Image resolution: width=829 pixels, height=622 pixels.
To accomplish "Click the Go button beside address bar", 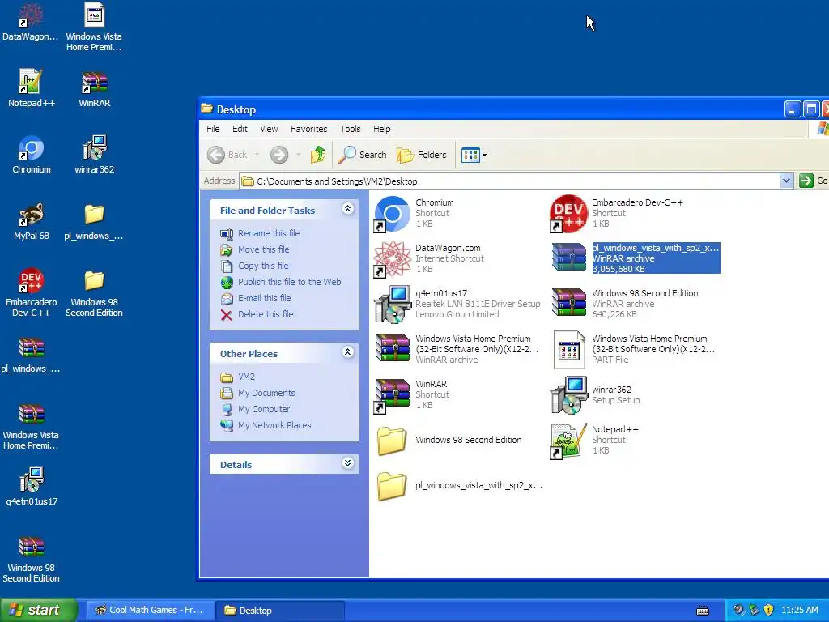I will tap(813, 181).
